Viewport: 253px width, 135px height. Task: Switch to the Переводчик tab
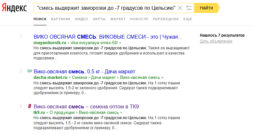pyautogui.click(x=166, y=19)
